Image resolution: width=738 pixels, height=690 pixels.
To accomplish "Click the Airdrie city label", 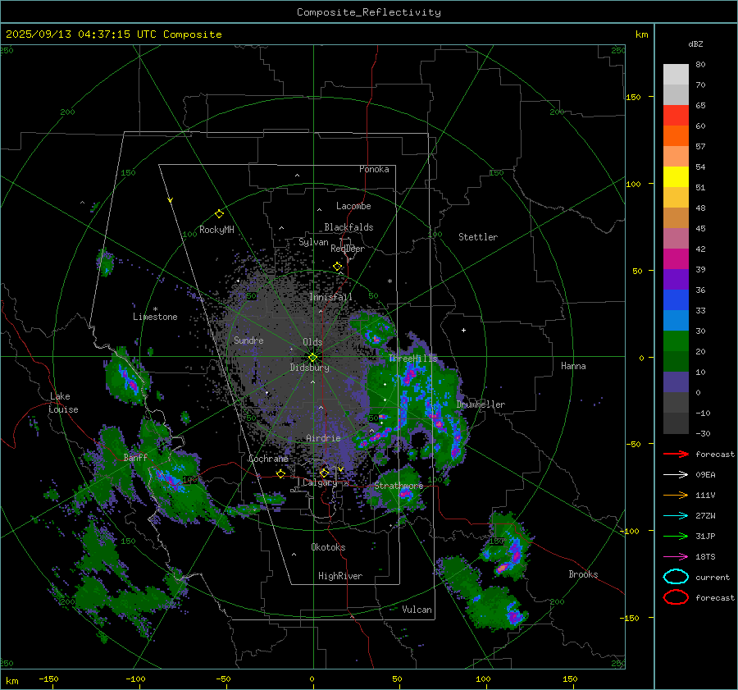I will 323,438.
